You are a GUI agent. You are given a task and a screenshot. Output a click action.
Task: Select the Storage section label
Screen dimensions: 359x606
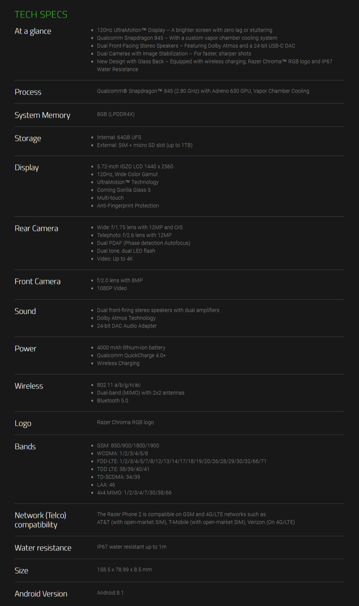coord(28,139)
